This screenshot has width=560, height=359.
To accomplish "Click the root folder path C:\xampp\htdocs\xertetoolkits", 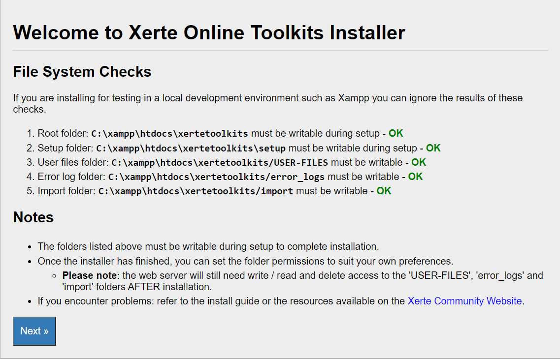I will click(x=169, y=134).
